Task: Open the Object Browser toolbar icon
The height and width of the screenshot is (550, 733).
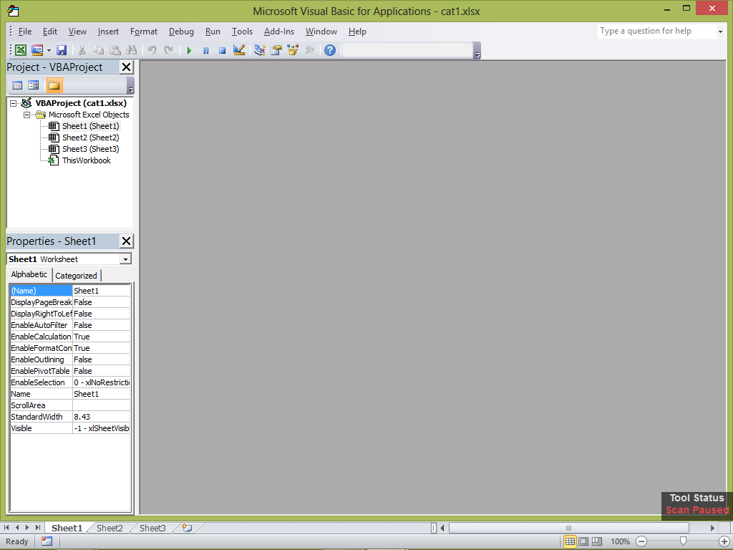Action: click(293, 50)
